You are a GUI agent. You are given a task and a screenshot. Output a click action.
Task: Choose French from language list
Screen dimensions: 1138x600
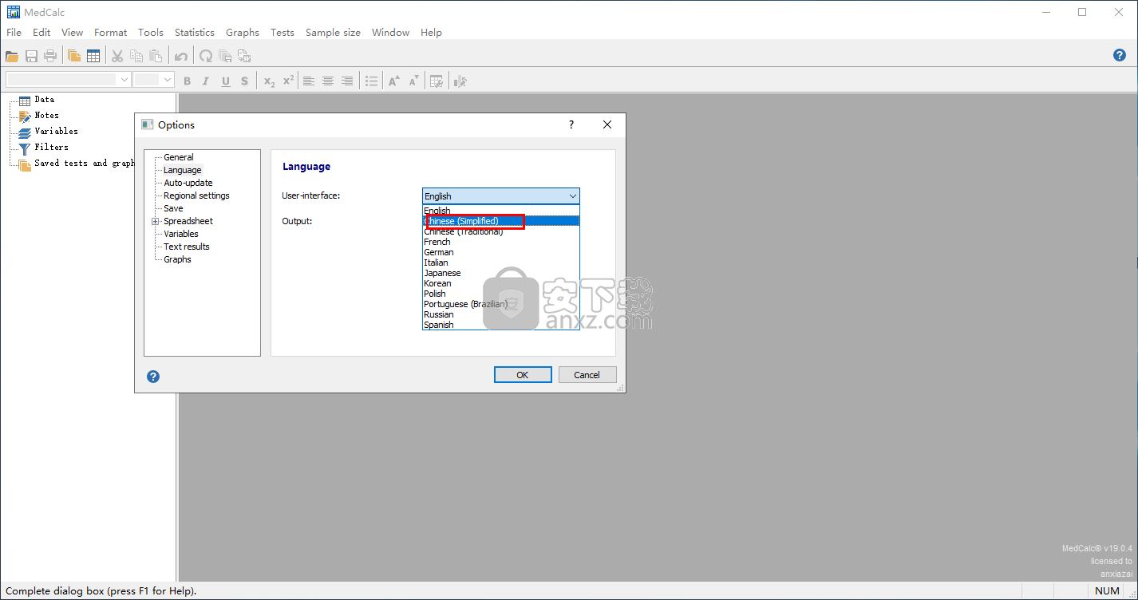[437, 242]
